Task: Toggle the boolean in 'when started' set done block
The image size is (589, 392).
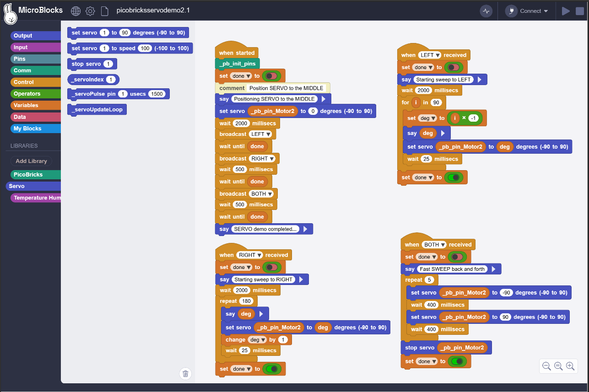Action: tap(271, 76)
